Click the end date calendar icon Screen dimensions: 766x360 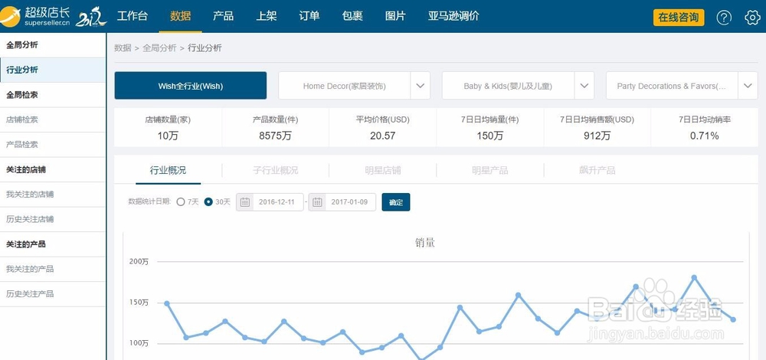tap(317, 202)
